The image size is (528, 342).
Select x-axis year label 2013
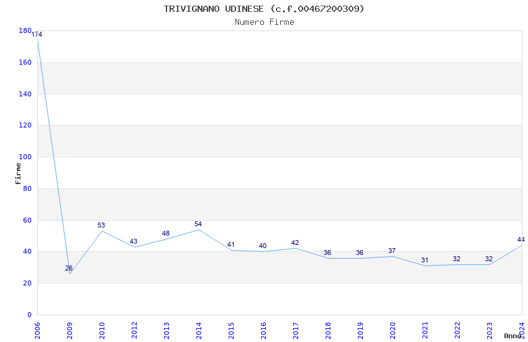(x=166, y=331)
